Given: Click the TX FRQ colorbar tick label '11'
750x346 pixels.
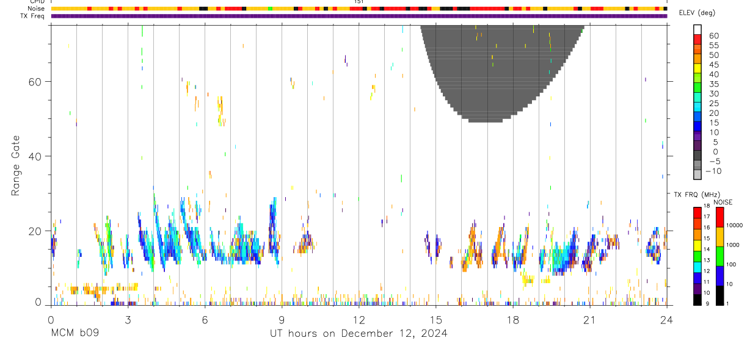Looking at the screenshot, I should tap(707, 282).
